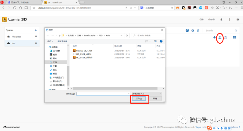Image resolution: width=243 pixels, height=131 pixels.
Task: Open a new browser tab
Action: (x=82, y=2)
